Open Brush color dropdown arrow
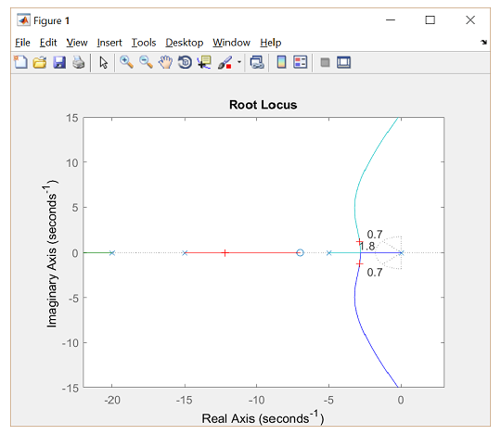This screenshot has height=435, width=501. [x=239, y=62]
